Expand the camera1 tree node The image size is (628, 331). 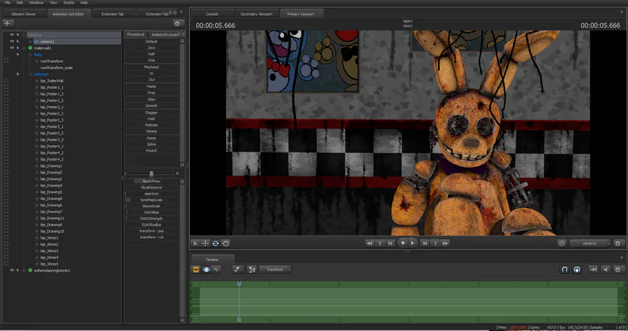click(x=31, y=41)
